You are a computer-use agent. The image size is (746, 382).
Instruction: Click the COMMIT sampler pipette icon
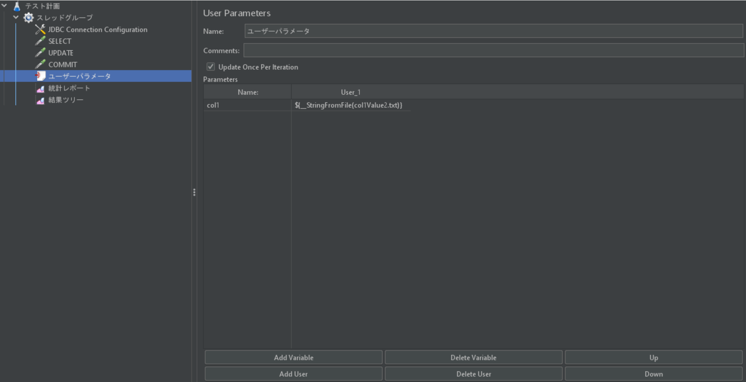click(x=40, y=64)
